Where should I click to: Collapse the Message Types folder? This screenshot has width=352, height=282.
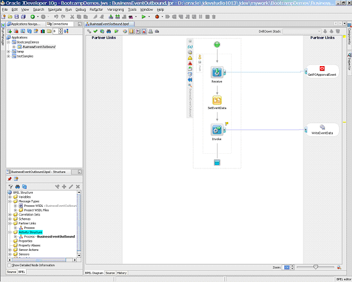tap(10, 201)
